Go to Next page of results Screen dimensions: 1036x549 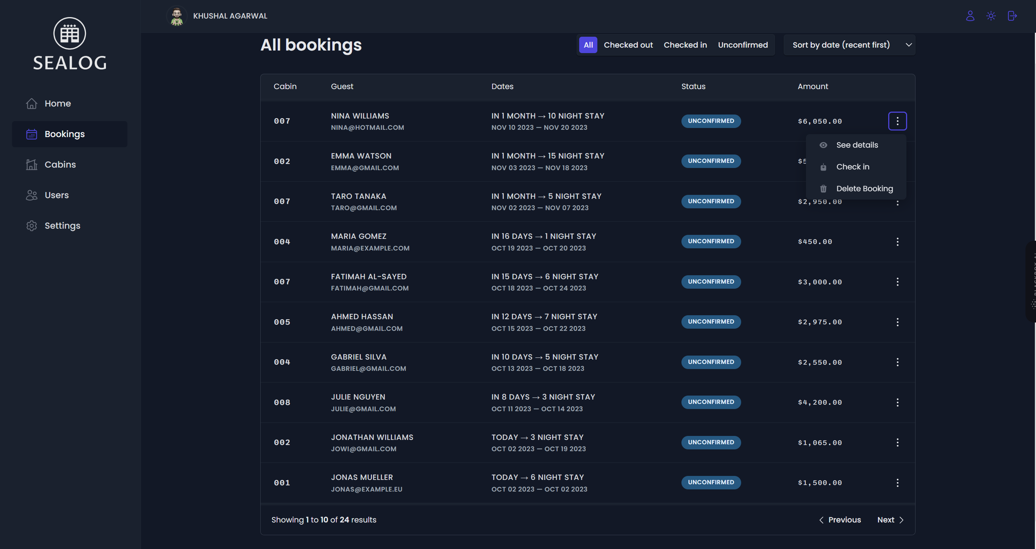(890, 520)
